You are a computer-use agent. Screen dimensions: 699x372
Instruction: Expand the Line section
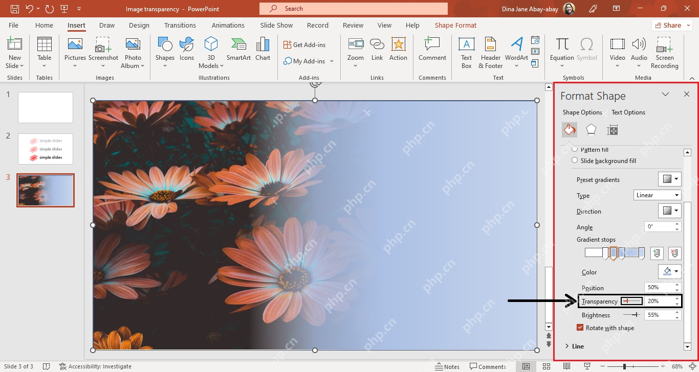pyautogui.click(x=574, y=346)
